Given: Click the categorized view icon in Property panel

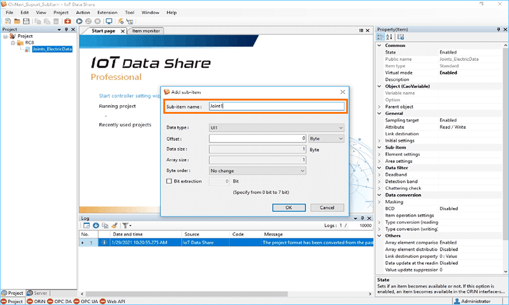Looking at the screenshot, I should [380, 37].
